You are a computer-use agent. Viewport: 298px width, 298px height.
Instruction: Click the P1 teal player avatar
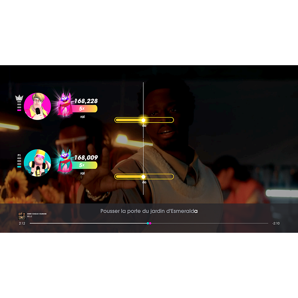[x=37, y=163]
